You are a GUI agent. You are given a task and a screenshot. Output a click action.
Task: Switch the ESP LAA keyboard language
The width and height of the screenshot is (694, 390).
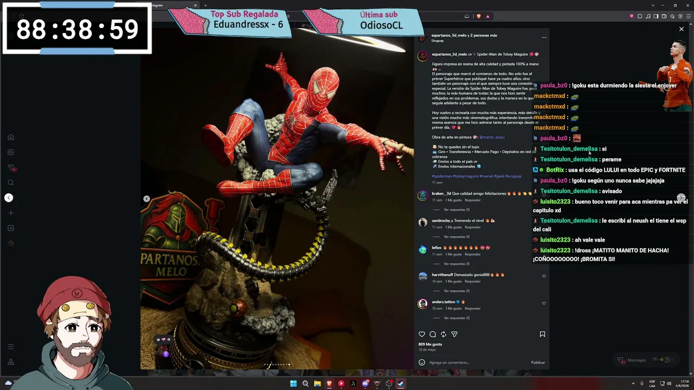click(652, 383)
